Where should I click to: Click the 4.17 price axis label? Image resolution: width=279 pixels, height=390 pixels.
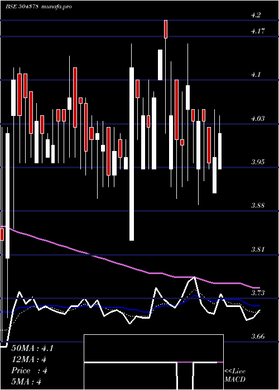(x=258, y=31)
